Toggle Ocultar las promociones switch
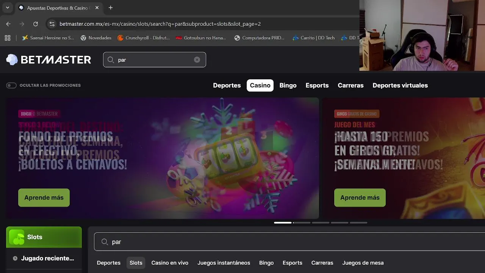Viewport: 485px width, 273px height. [11, 85]
